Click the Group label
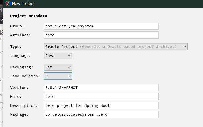Viewport: 203px width, 127px height. pos(17,26)
